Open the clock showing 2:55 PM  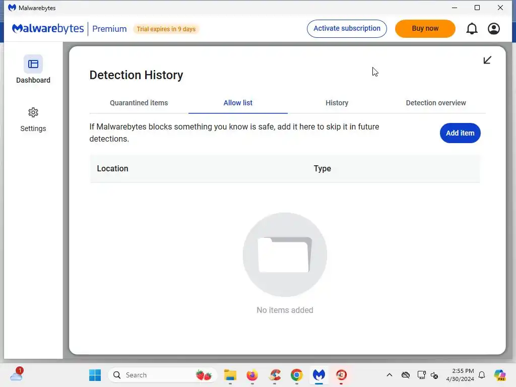click(x=460, y=375)
